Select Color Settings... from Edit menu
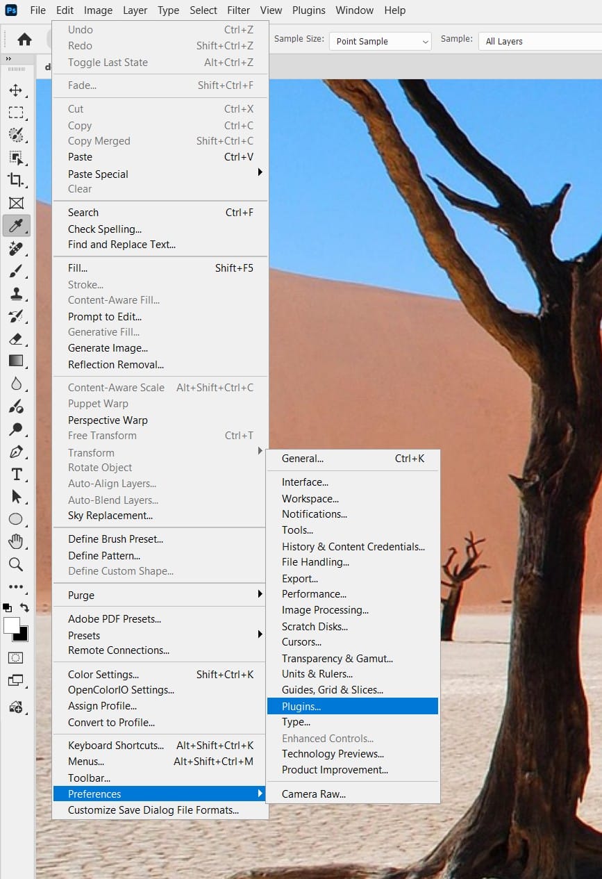 click(x=160, y=674)
